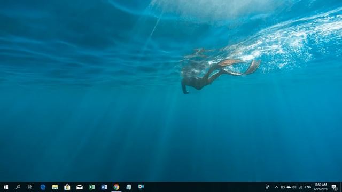Open the OneDrive cloud tray icon

(289, 187)
